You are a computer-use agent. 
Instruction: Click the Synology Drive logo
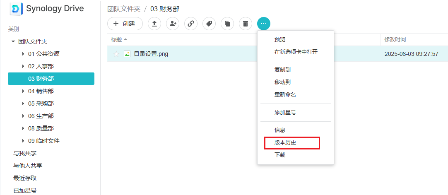tap(15, 9)
